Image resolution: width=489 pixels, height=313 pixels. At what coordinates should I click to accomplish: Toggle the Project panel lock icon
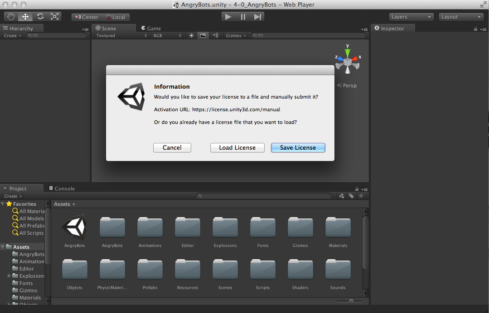357,189
